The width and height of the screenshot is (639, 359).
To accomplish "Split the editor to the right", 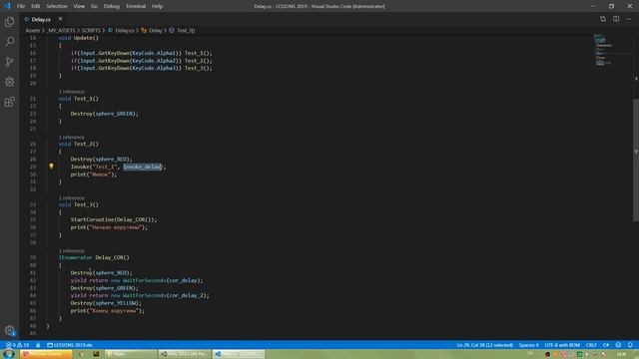I will [x=616, y=19].
